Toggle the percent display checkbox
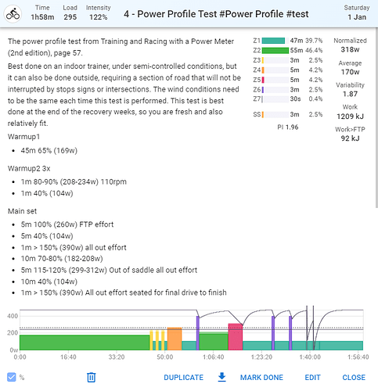The height and width of the screenshot is (391, 378). (x=12, y=377)
